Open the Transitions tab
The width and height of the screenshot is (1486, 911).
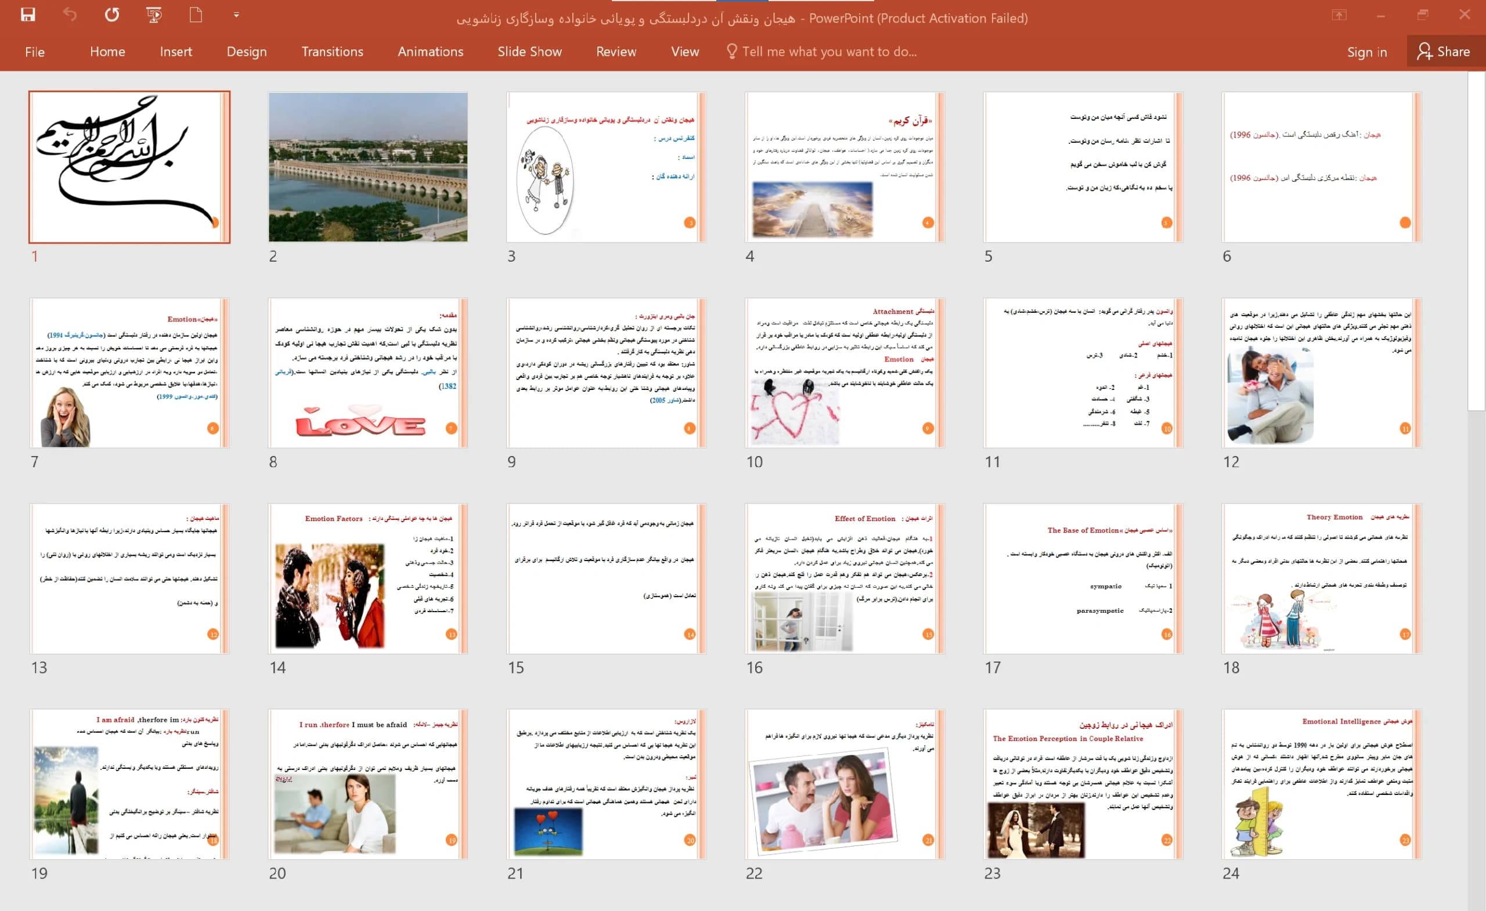click(332, 52)
